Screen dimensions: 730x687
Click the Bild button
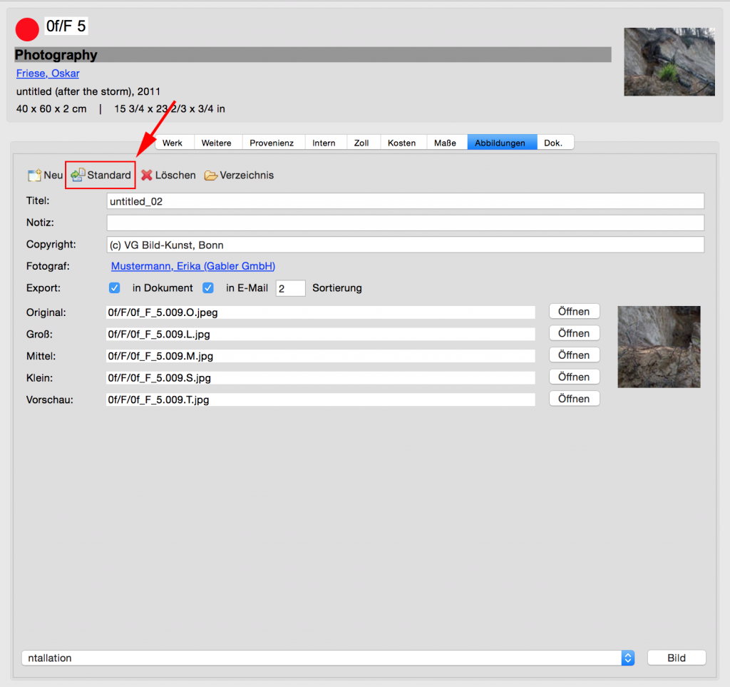coord(677,658)
